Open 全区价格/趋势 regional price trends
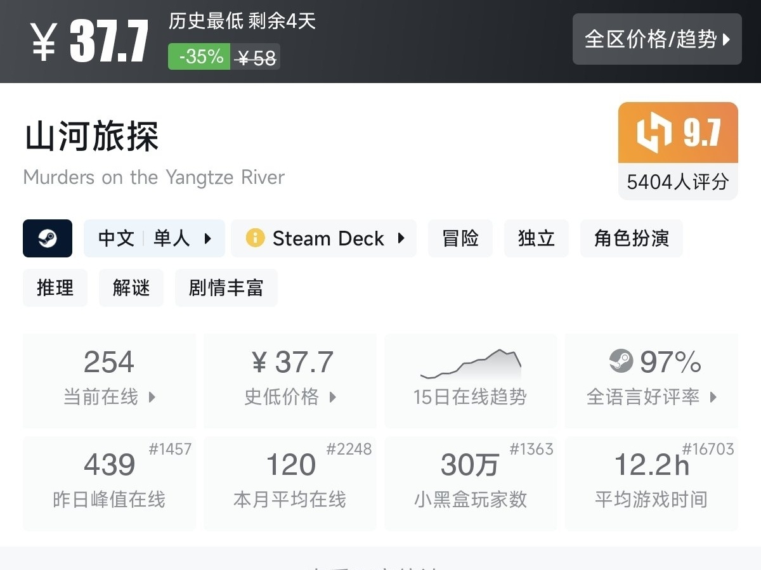Viewport: 761px width, 570px height. pyautogui.click(x=656, y=39)
